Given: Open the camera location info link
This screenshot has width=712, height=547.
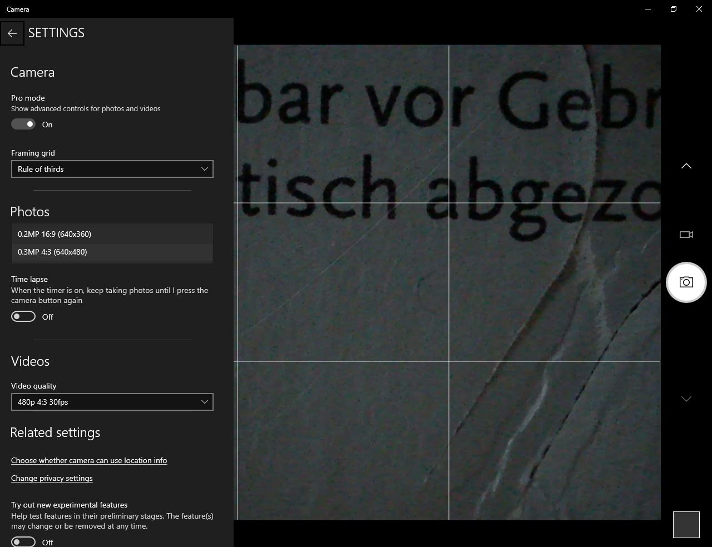Looking at the screenshot, I should [89, 460].
